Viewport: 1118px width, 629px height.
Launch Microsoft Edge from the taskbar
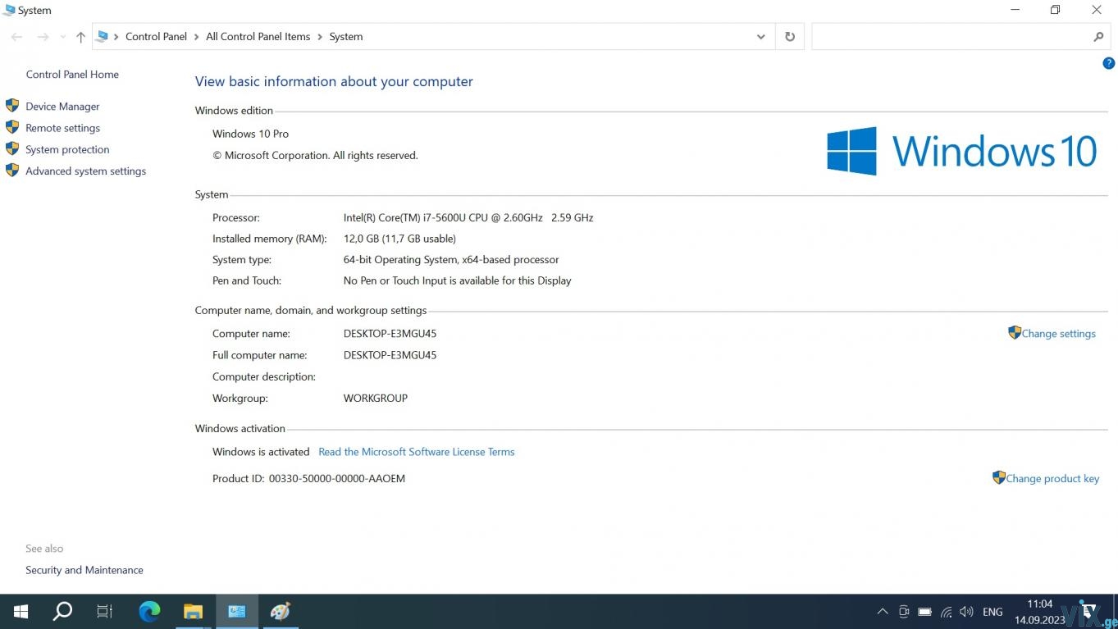149,612
